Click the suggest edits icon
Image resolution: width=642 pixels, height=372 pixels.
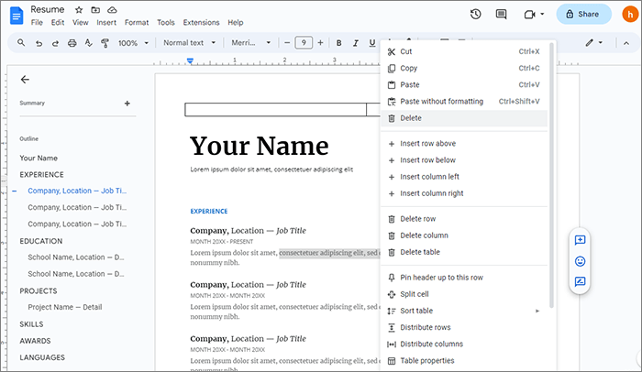pos(580,281)
